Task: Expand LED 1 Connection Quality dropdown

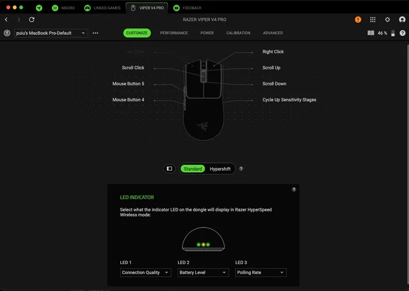Action: point(145,272)
